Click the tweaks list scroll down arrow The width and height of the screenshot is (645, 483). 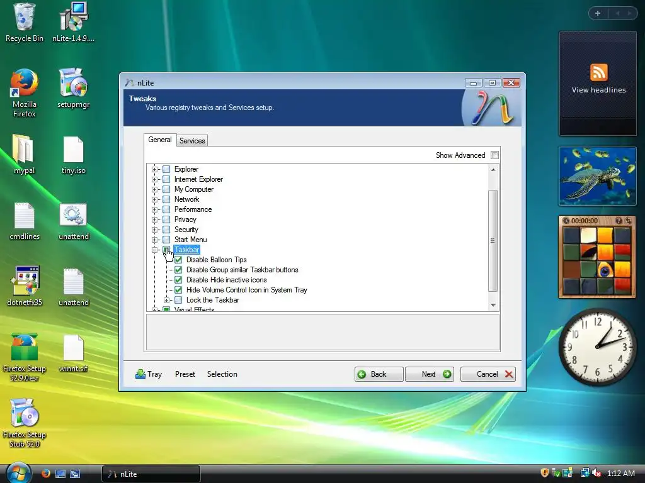[493, 306]
